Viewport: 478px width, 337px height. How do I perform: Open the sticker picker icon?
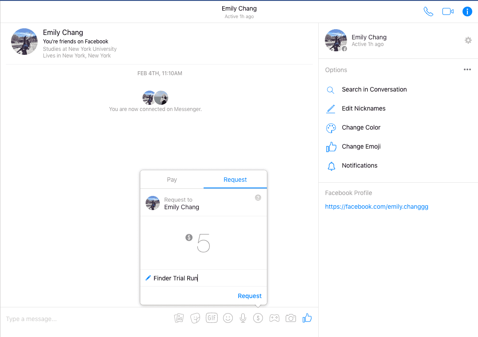195,318
